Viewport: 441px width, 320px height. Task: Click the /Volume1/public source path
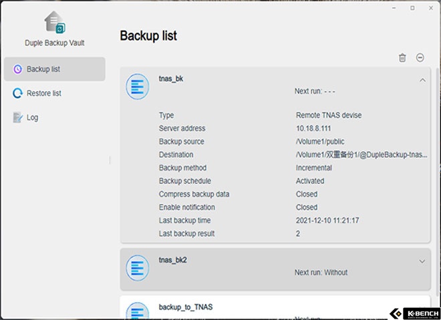320,142
